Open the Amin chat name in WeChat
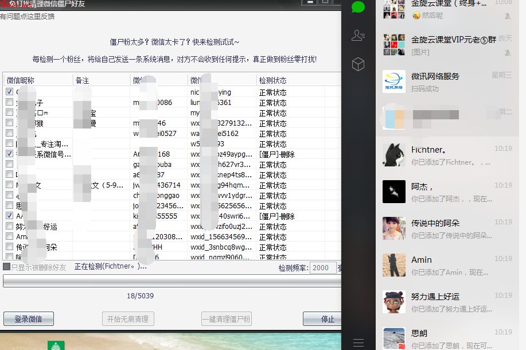 422,260
